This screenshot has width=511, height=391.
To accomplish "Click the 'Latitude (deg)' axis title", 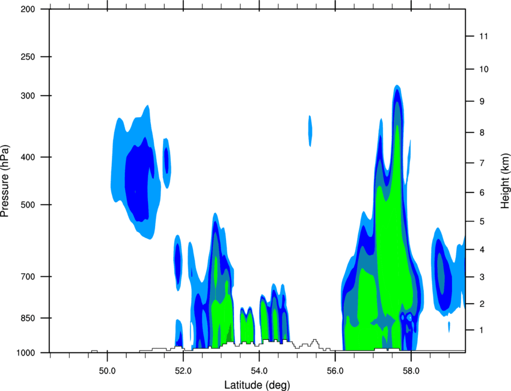I will 257,385.
